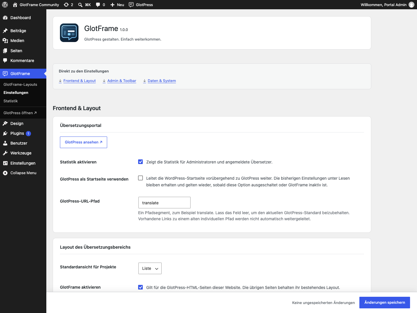Click the Plugins update count badge
The image size is (417, 313).
click(28, 134)
